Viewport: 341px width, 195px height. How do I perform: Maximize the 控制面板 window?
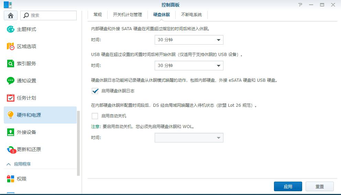click(322, 4)
